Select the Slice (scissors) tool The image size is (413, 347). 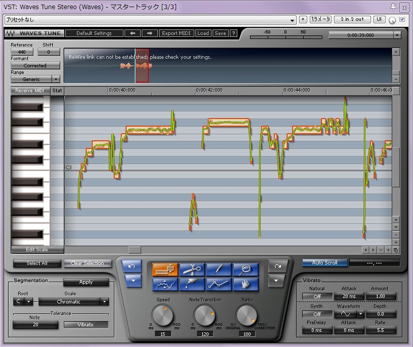tap(192, 269)
